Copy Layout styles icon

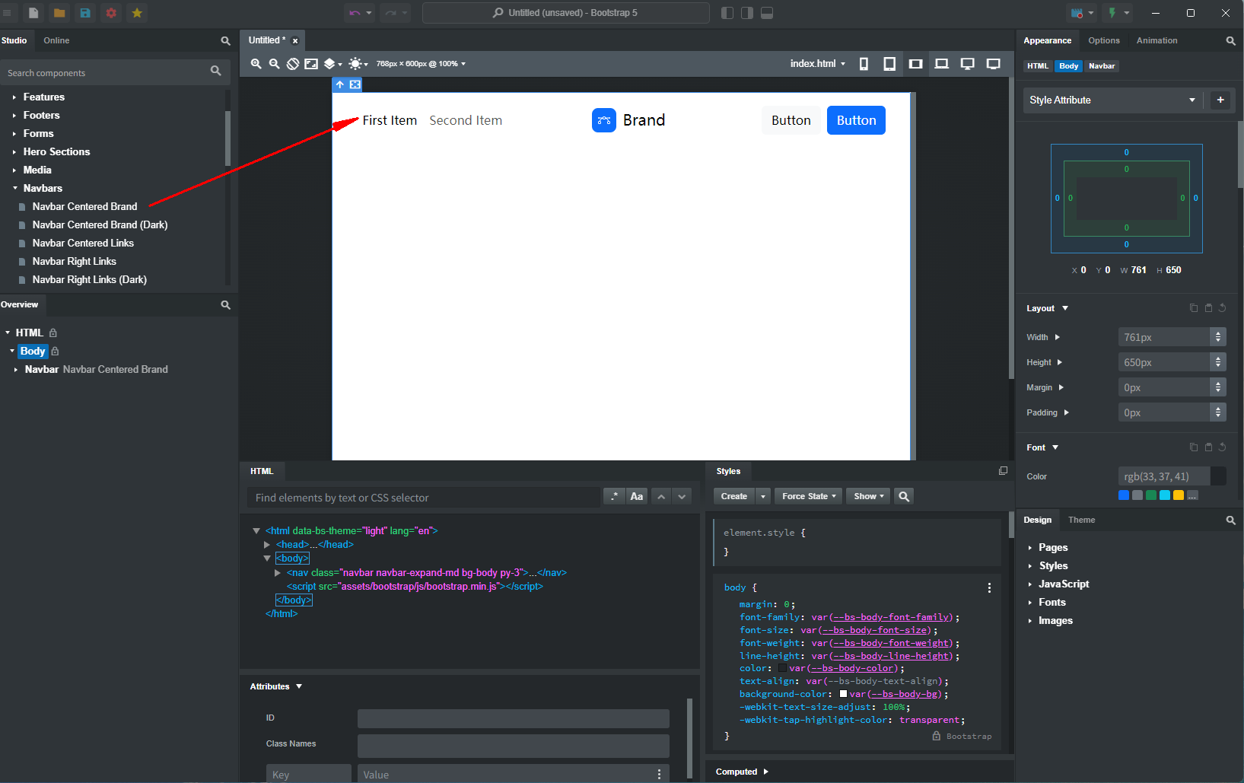coord(1194,308)
